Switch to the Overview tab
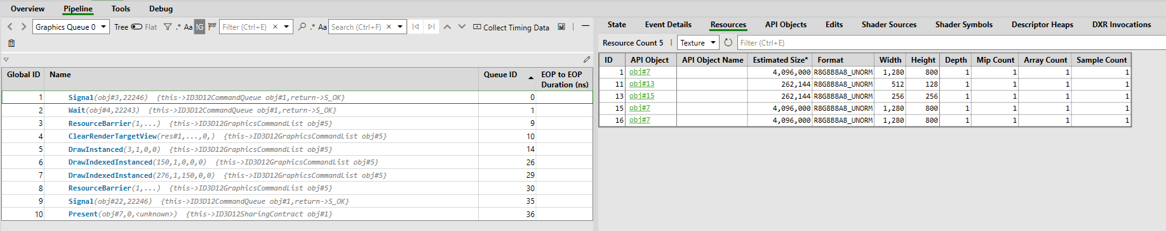Image resolution: width=1166 pixels, height=231 pixels. click(x=28, y=9)
